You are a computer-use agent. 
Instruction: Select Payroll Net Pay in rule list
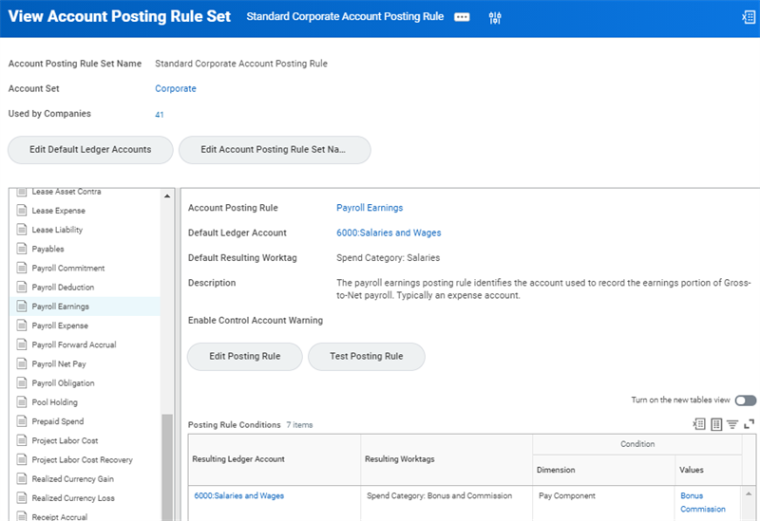coord(59,363)
